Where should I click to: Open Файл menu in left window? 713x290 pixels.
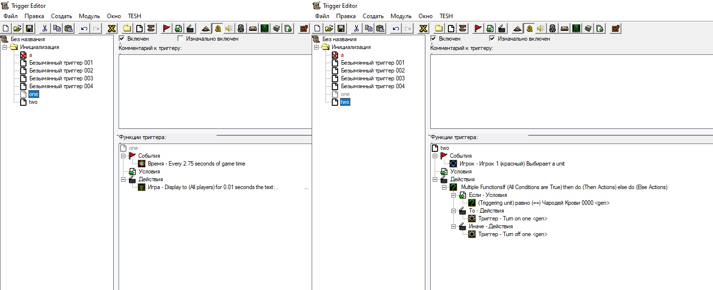10,16
